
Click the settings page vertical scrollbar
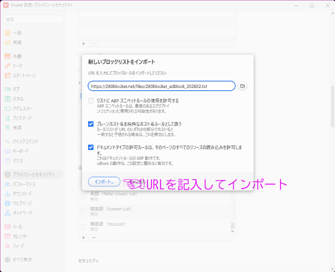pos(333,104)
